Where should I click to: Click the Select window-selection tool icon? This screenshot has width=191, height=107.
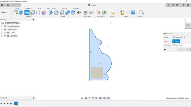[141, 12]
